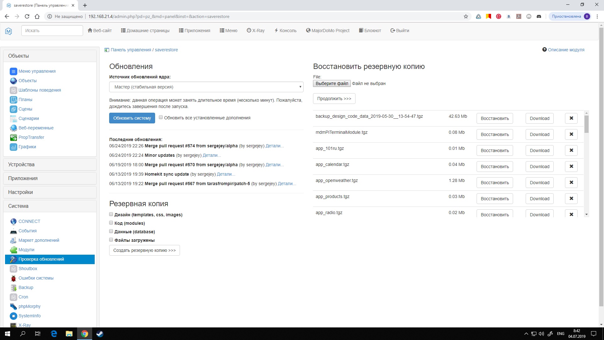Click the phpMorphy sidebar icon
The height and width of the screenshot is (340, 604).
[13, 307]
